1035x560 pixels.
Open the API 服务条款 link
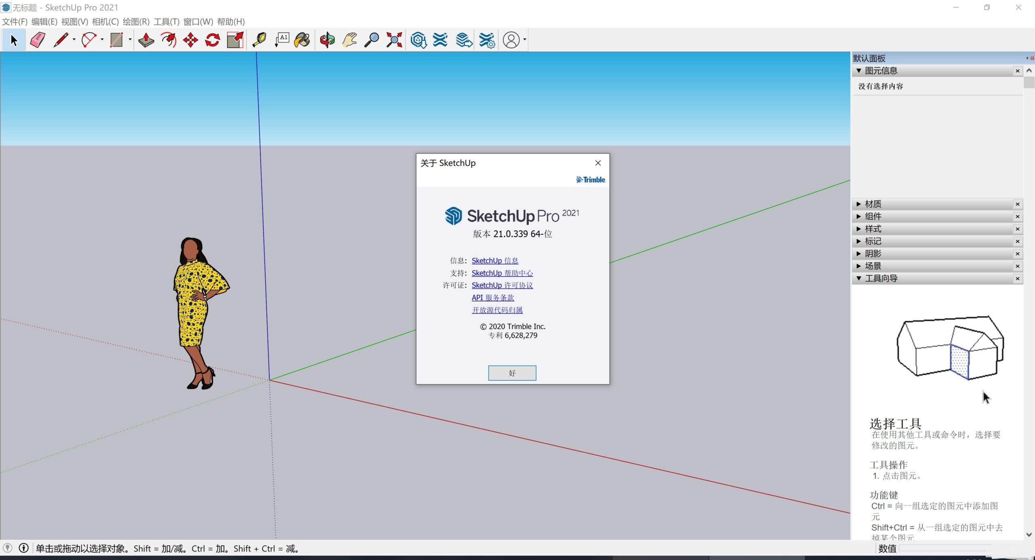(x=493, y=298)
